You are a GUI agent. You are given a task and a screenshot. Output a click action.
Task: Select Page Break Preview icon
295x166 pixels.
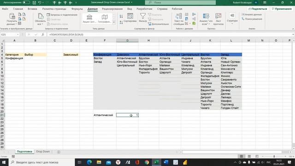click(257, 156)
